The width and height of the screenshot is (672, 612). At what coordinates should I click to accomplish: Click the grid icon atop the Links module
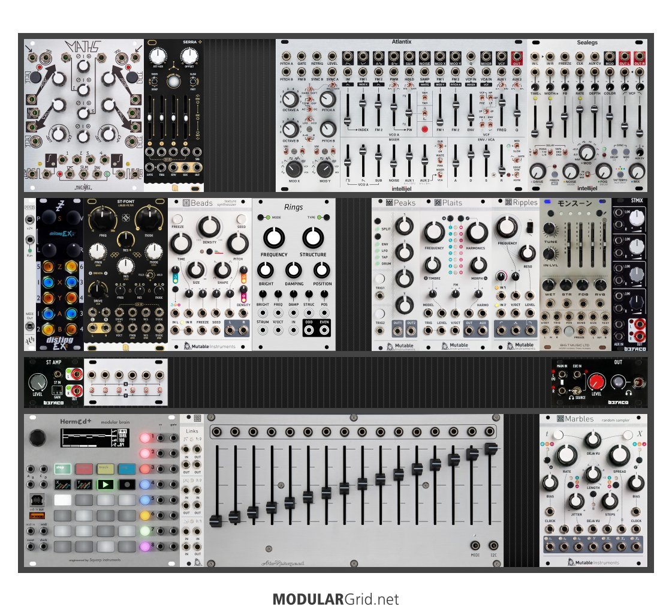tap(197, 418)
